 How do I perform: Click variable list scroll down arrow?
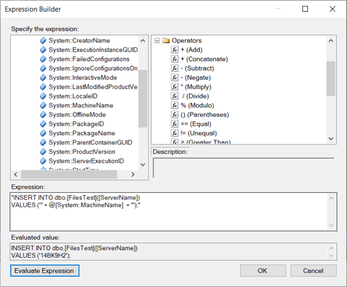[143, 165]
